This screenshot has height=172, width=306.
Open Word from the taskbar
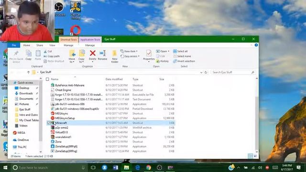pos(115,168)
